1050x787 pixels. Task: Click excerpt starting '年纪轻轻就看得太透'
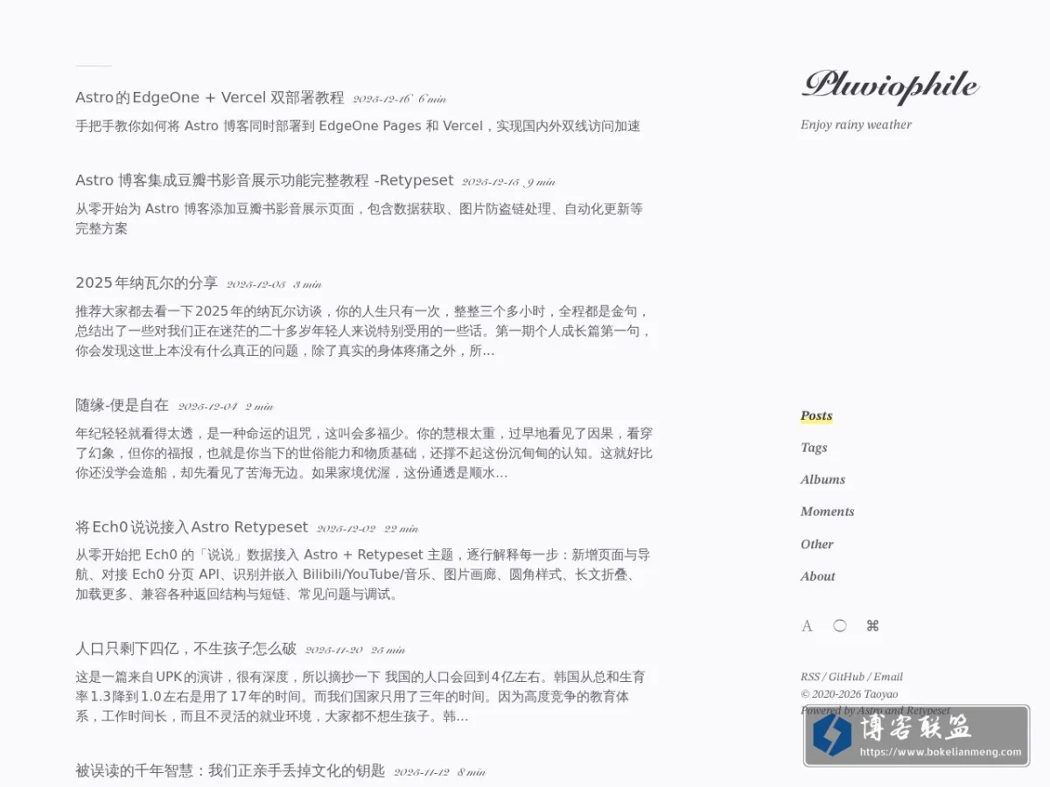[x=364, y=453]
